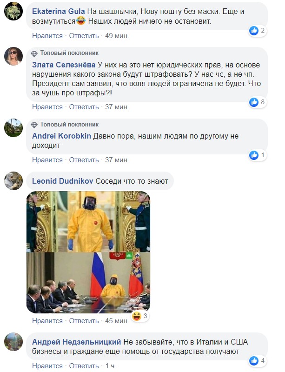Click Андрей Недзельницкий name link

77,342
